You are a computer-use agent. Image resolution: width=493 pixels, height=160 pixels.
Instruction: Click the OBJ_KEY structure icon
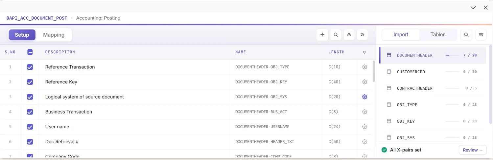click(x=389, y=121)
